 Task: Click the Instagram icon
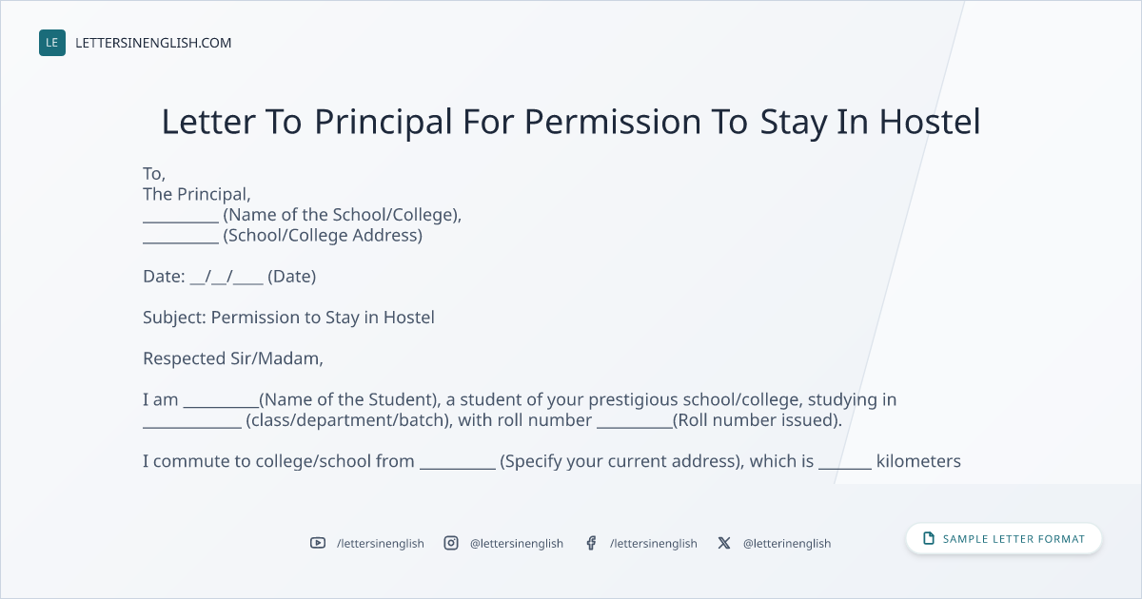[x=451, y=543]
